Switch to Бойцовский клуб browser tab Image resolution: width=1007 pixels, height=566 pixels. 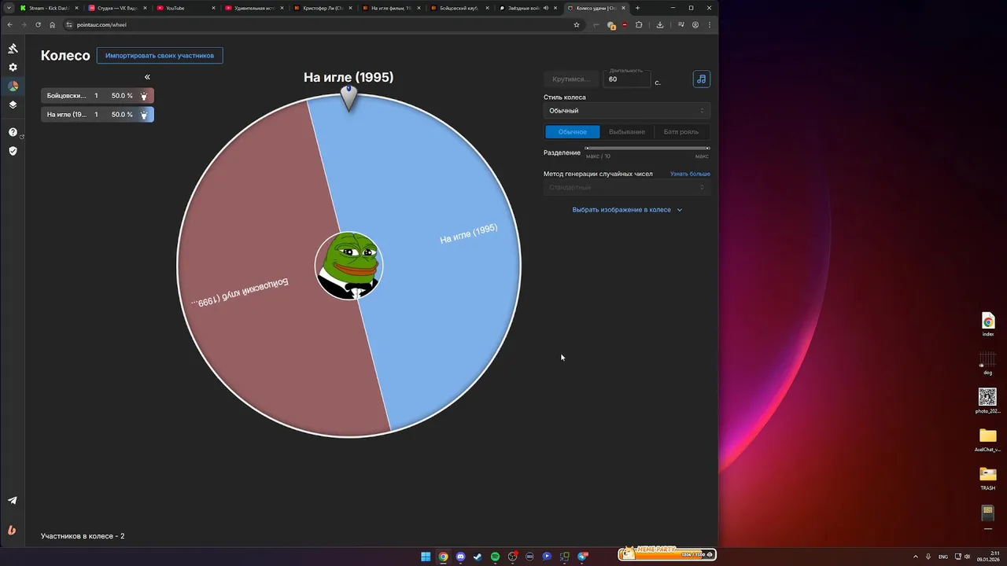(459, 8)
